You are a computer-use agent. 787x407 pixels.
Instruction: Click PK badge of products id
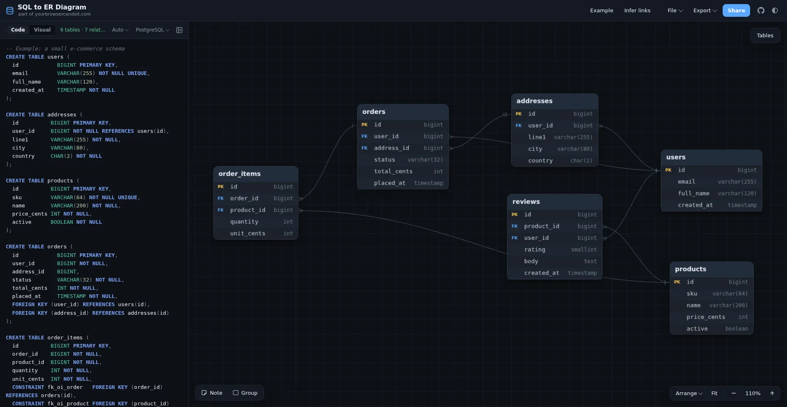677,282
